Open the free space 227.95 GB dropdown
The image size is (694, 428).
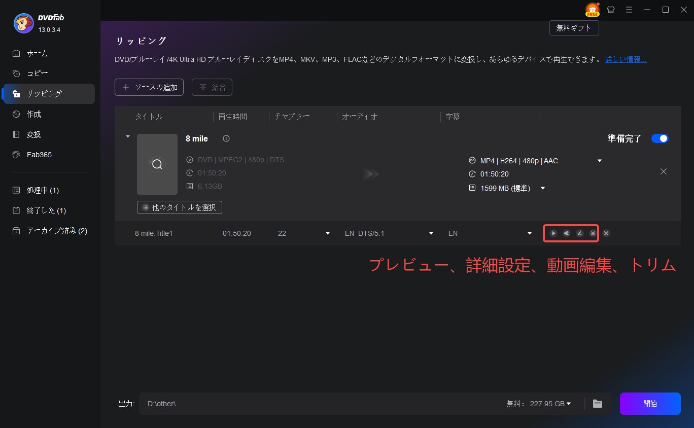(x=568, y=404)
